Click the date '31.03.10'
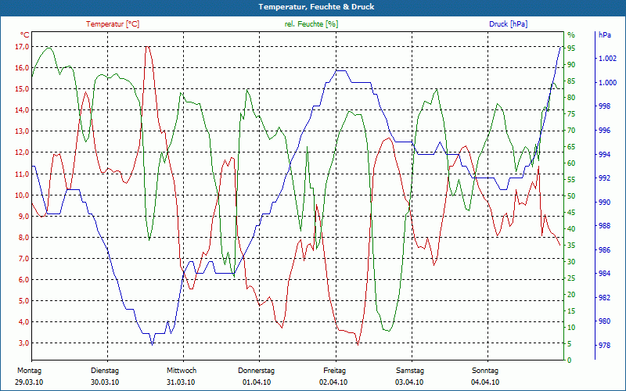Screen dimensions: 626x391 [181, 382]
